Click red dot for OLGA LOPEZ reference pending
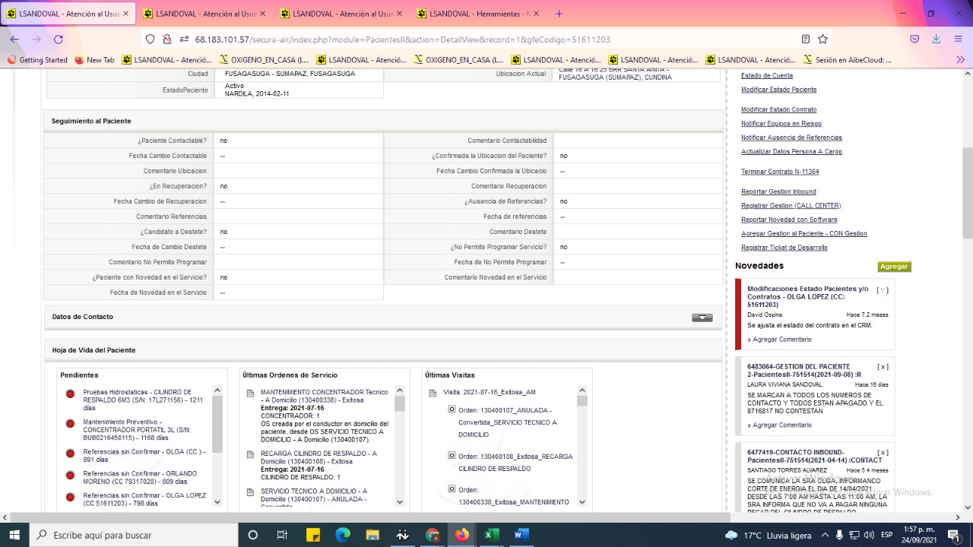This screenshot has width=973, height=547. [x=70, y=497]
